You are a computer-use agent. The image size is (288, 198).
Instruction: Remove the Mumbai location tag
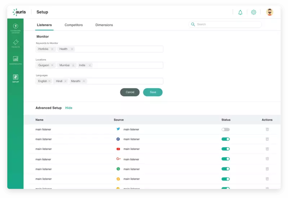click(x=73, y=65)
